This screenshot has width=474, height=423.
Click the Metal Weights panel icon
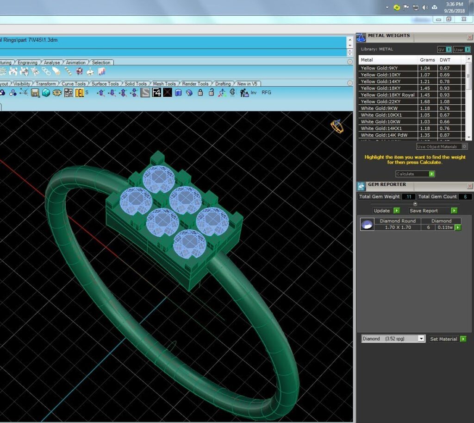361,38
